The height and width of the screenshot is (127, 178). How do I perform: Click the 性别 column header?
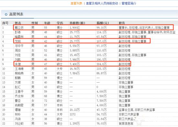[x=35, y=23]
